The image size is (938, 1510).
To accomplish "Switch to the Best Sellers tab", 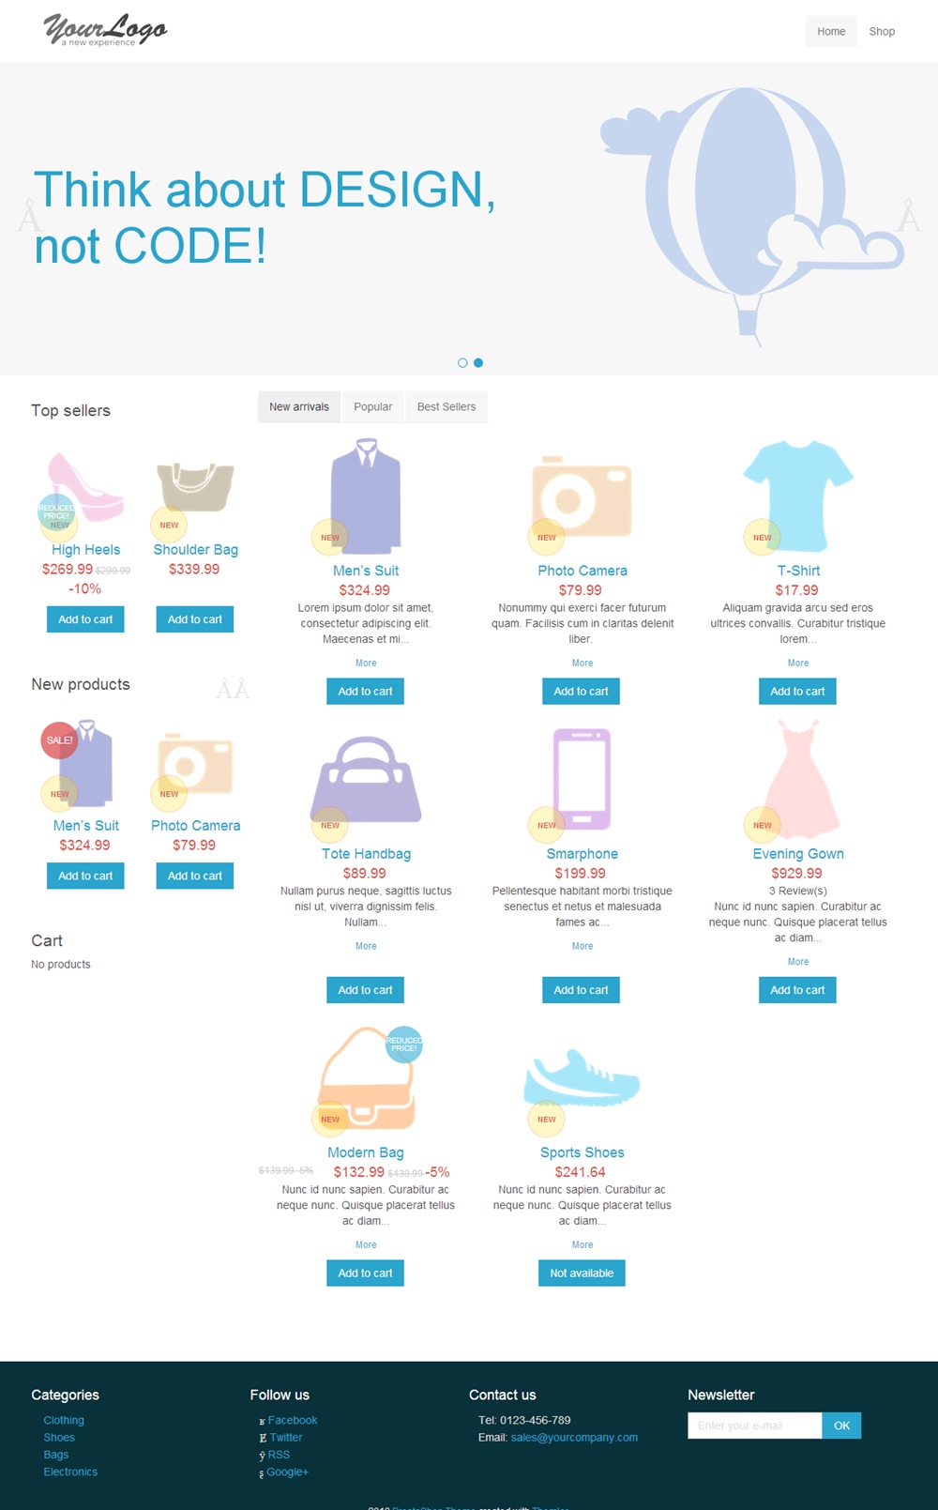I will click(x=446, y=407).
